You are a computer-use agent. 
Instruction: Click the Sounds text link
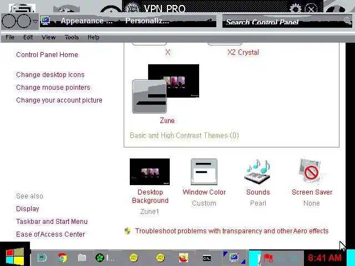pos(258,192)
